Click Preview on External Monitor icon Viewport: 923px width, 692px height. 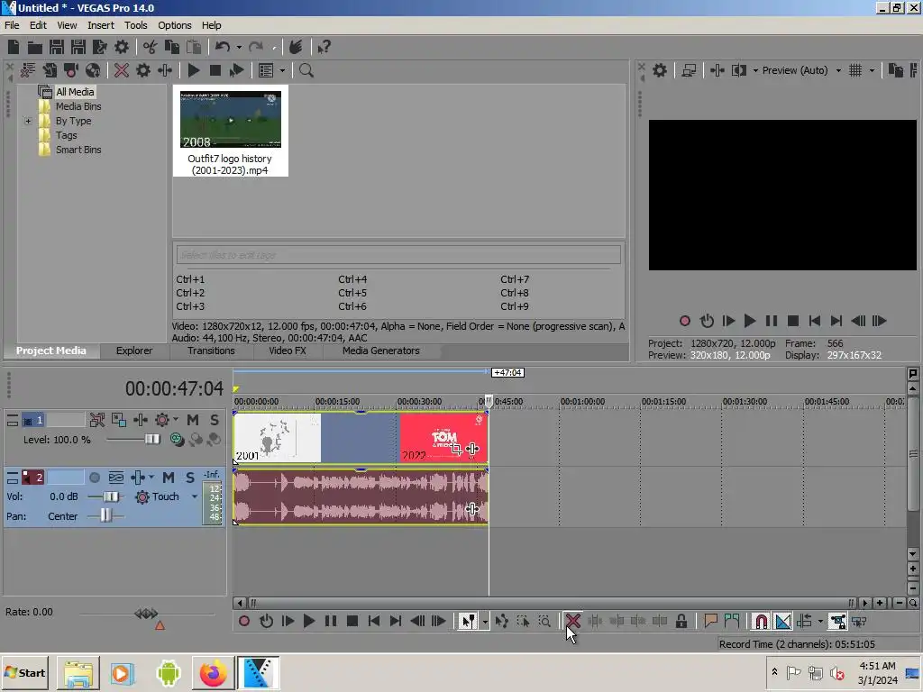coord(689,70)
